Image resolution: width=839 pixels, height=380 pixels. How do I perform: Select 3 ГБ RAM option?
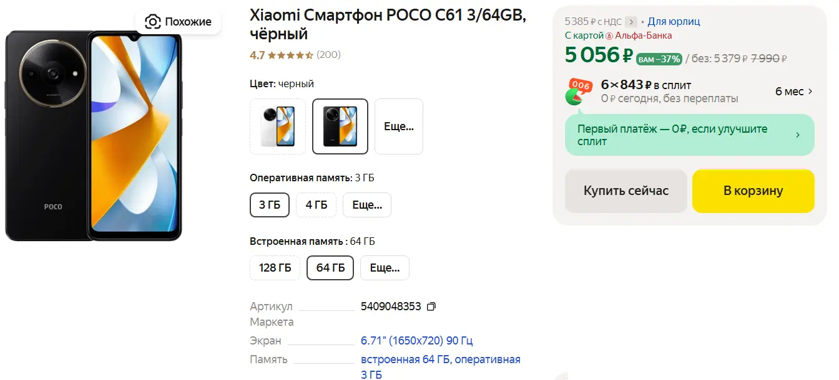click(x=270, y=204)
